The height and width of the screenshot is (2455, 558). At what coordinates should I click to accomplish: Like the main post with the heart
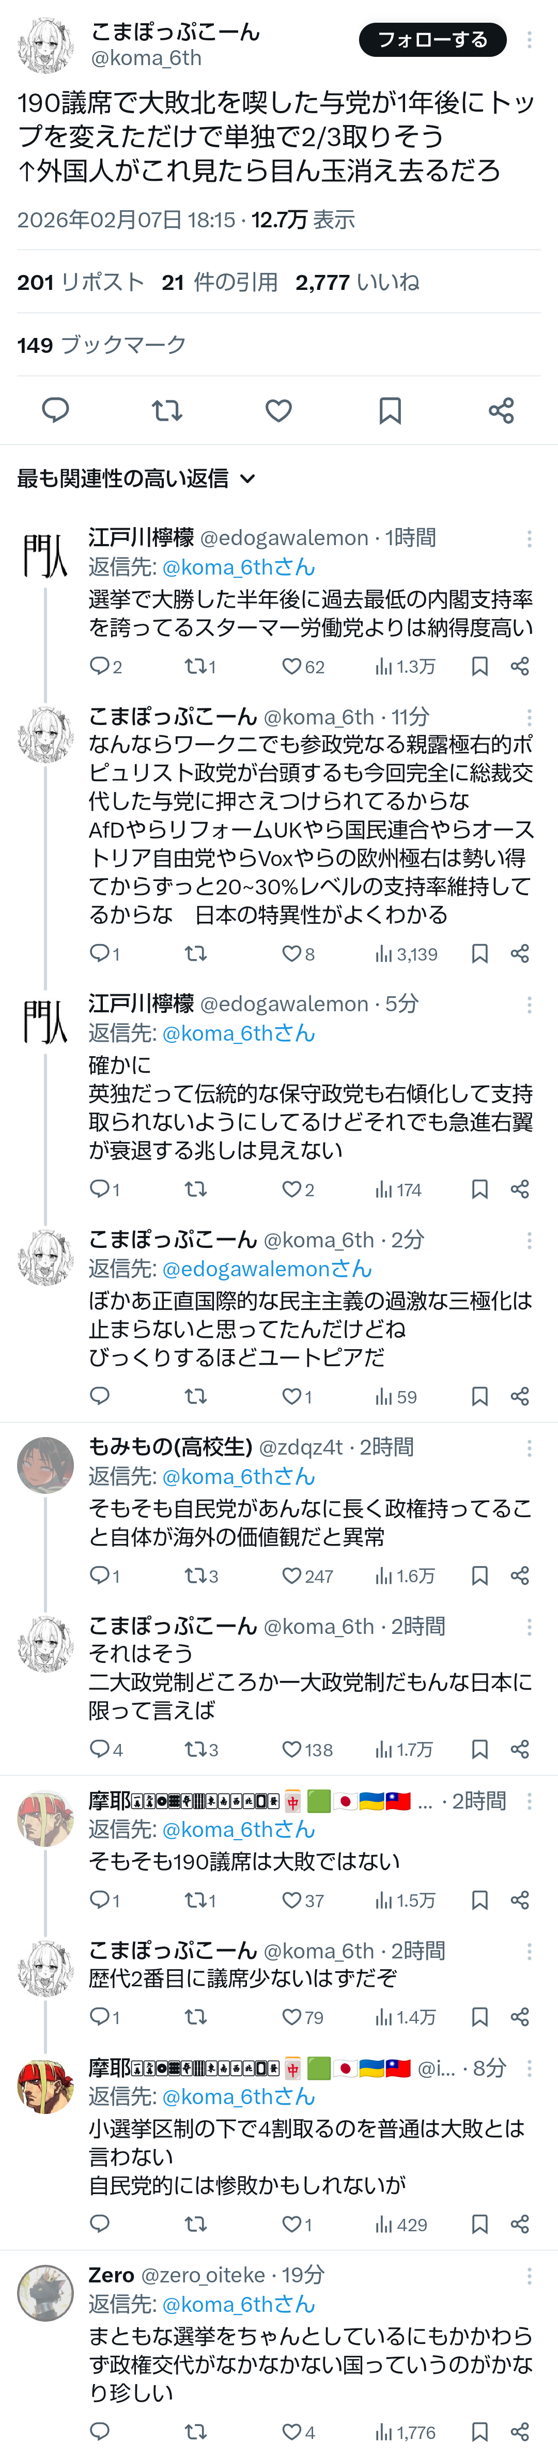tap(278, 411)
